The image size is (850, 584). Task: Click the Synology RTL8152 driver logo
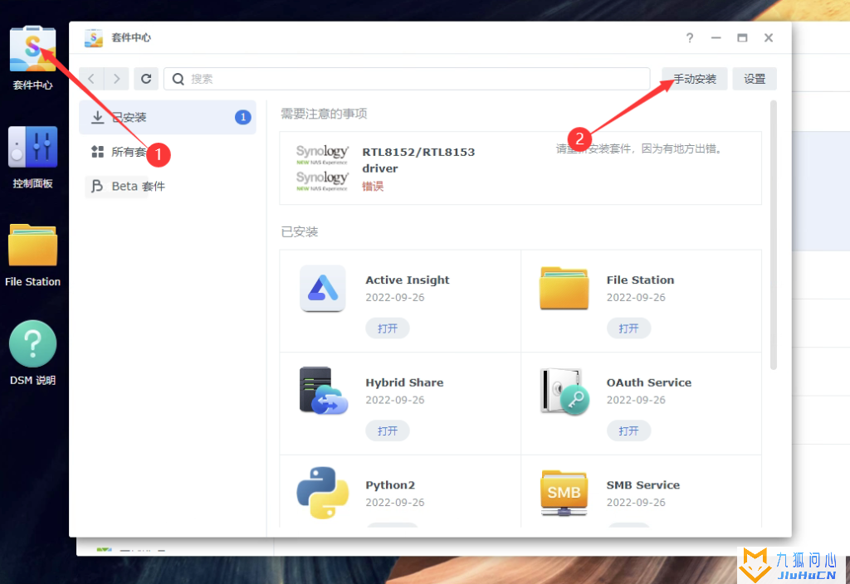tap(322, 168)
